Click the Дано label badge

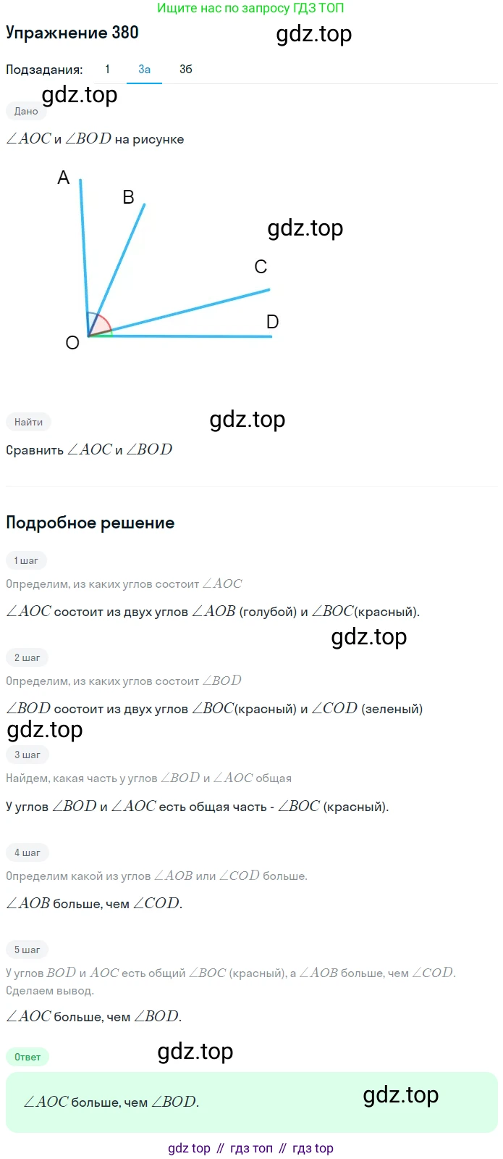[26, 112]
